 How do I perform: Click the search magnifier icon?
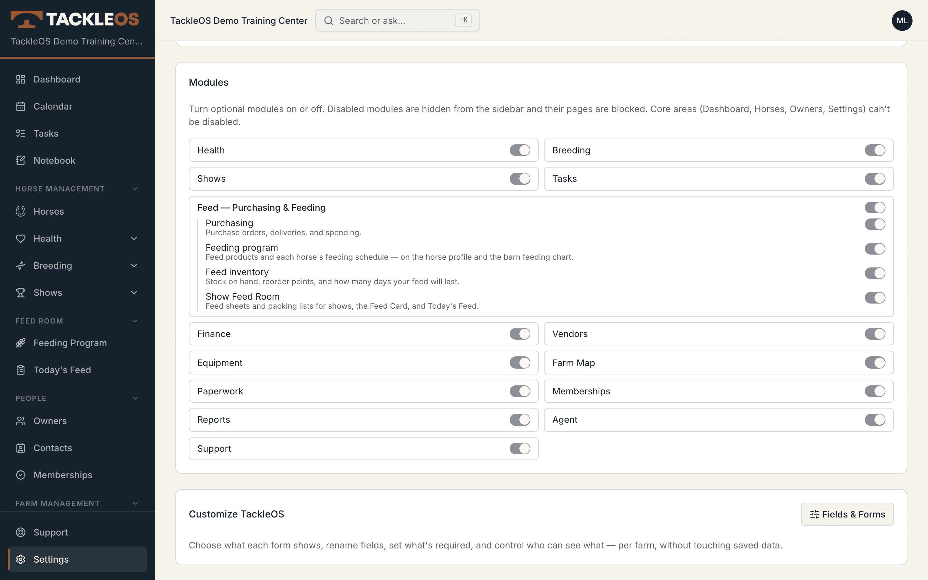[329, 21]
